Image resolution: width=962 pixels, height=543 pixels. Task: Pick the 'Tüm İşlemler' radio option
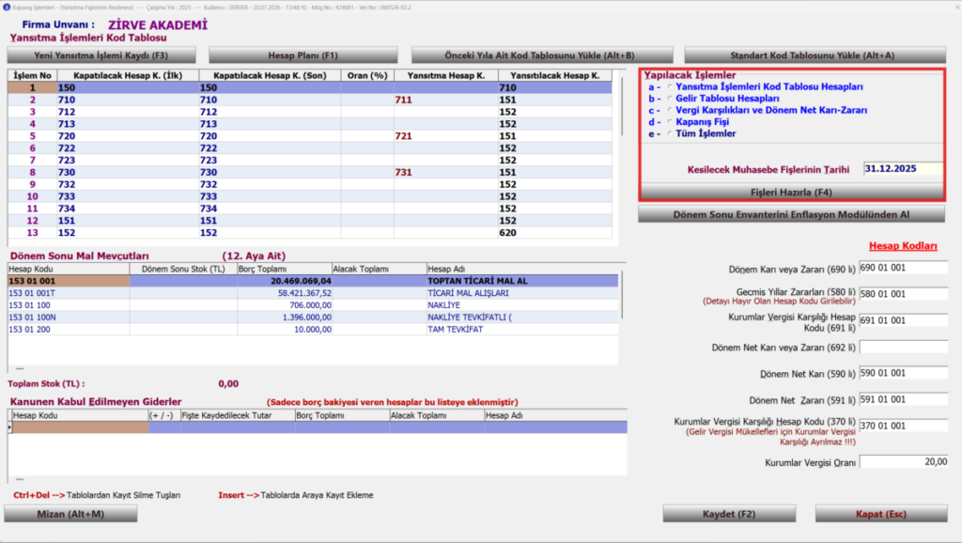[x=670, y=133]
